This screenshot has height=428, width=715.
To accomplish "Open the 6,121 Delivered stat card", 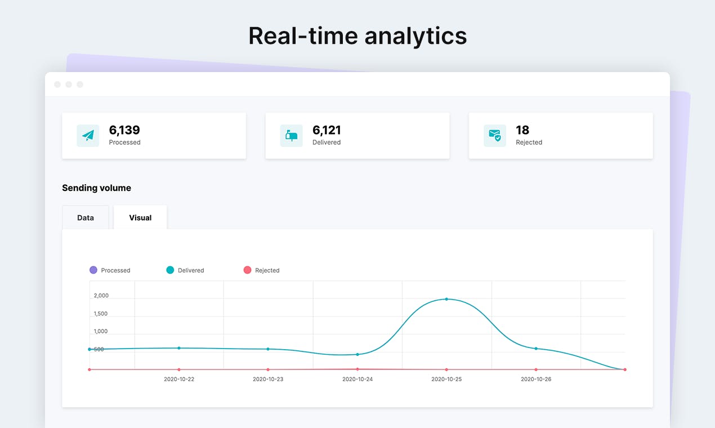I will tap(357, 136).
